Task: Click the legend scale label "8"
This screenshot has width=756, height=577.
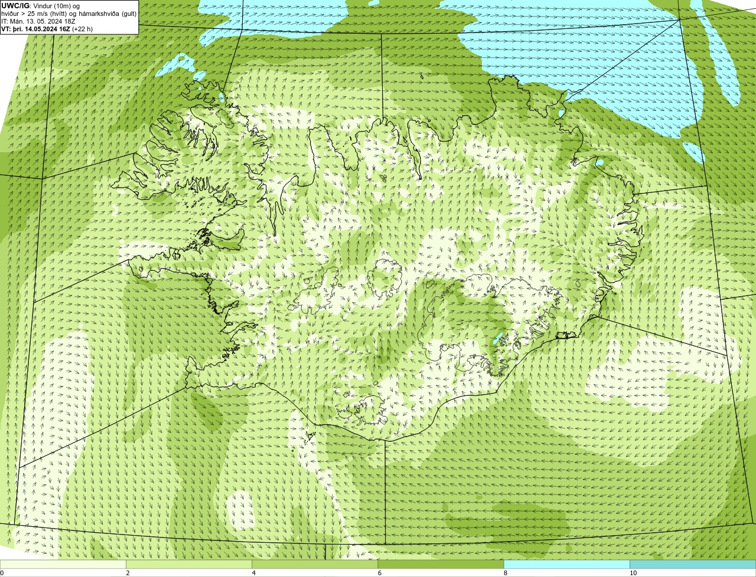Action: click(506, 573)
